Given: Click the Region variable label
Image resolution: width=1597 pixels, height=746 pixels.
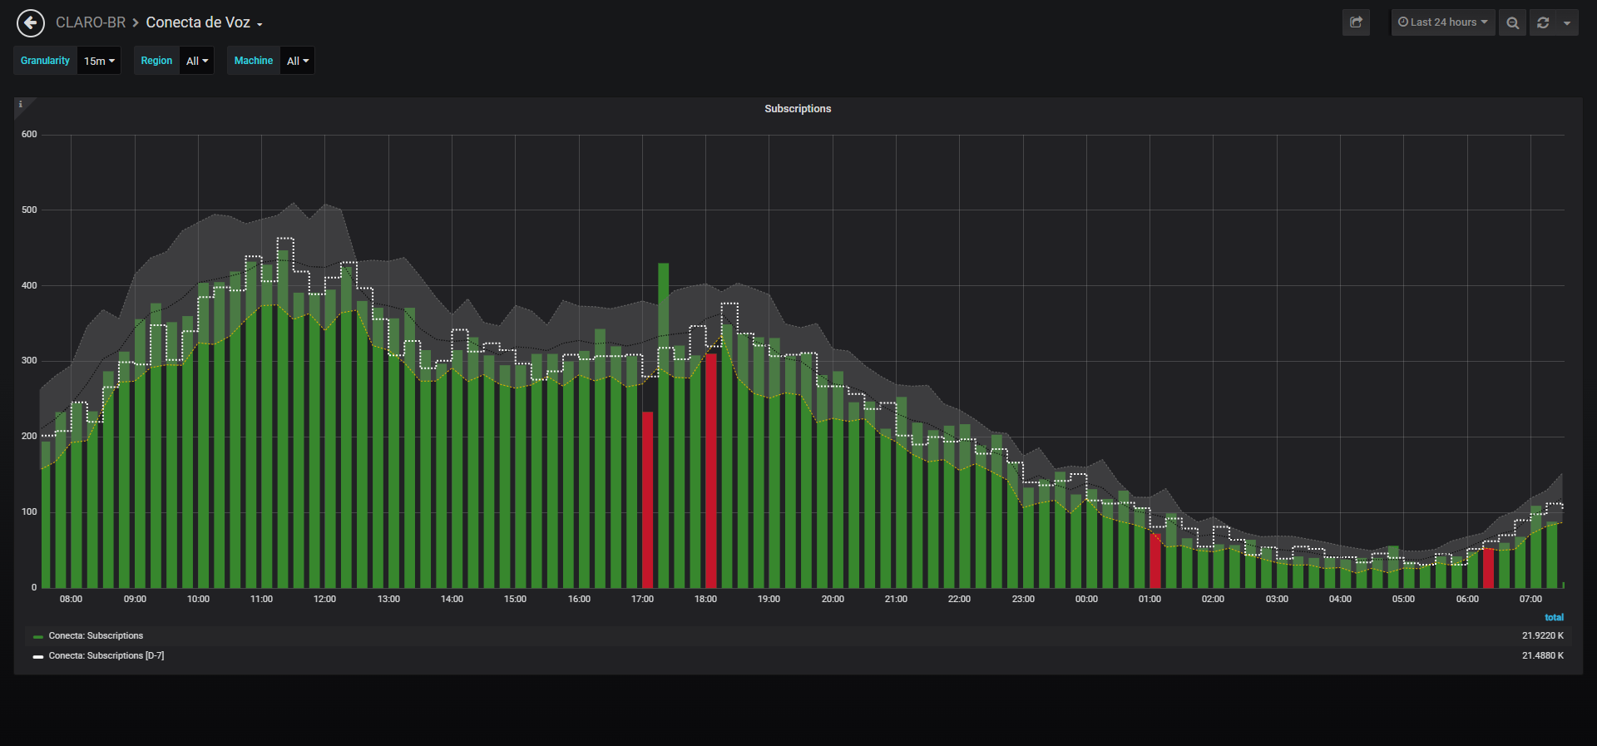Looking at the screenshot, I should click(156, 61).
